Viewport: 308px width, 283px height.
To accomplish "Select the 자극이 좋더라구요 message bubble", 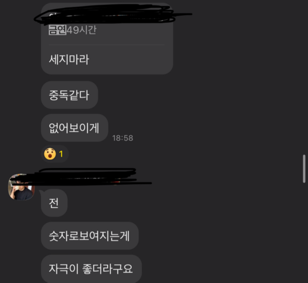I will point(91,269).
